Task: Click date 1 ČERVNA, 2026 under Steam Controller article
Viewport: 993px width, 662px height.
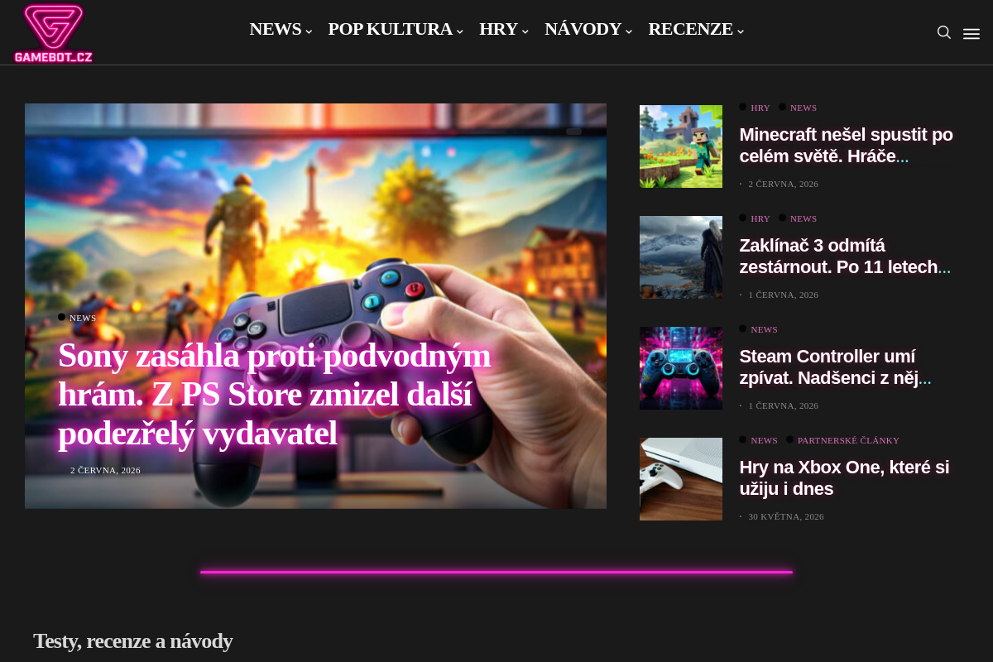Action: (783, 405)
